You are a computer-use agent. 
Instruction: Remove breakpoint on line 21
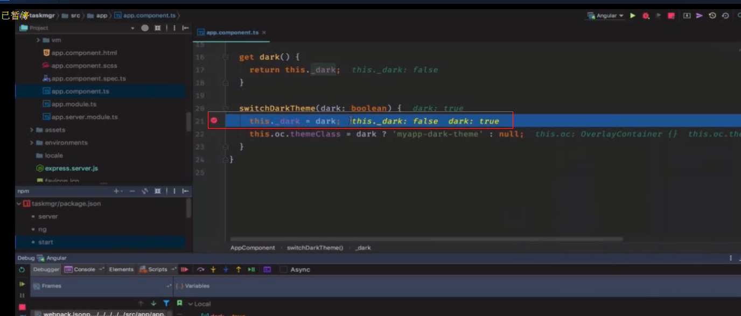coord(214,121)
